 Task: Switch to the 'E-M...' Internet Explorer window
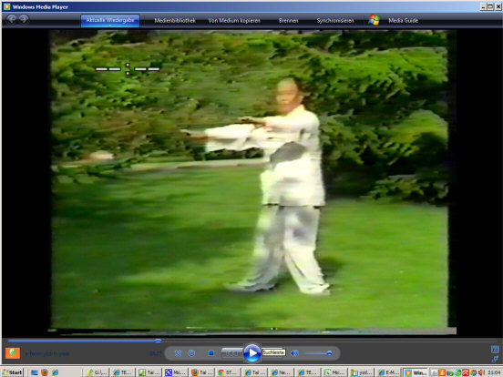[388, 372]
